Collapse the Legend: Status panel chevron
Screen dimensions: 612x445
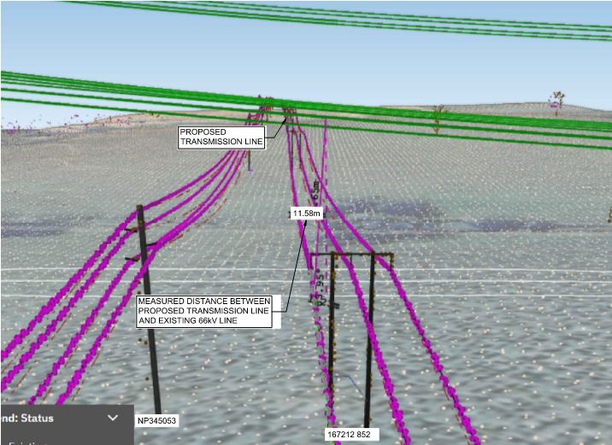[x=113, y=418]
